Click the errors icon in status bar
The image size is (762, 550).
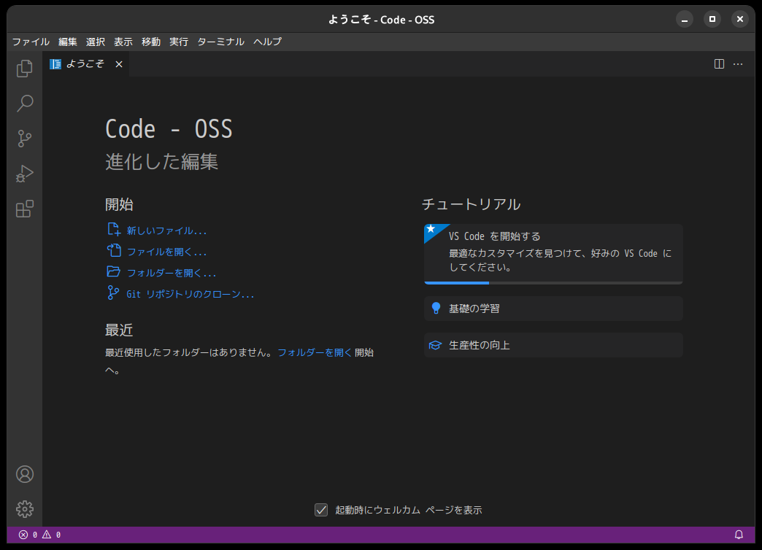23,535
